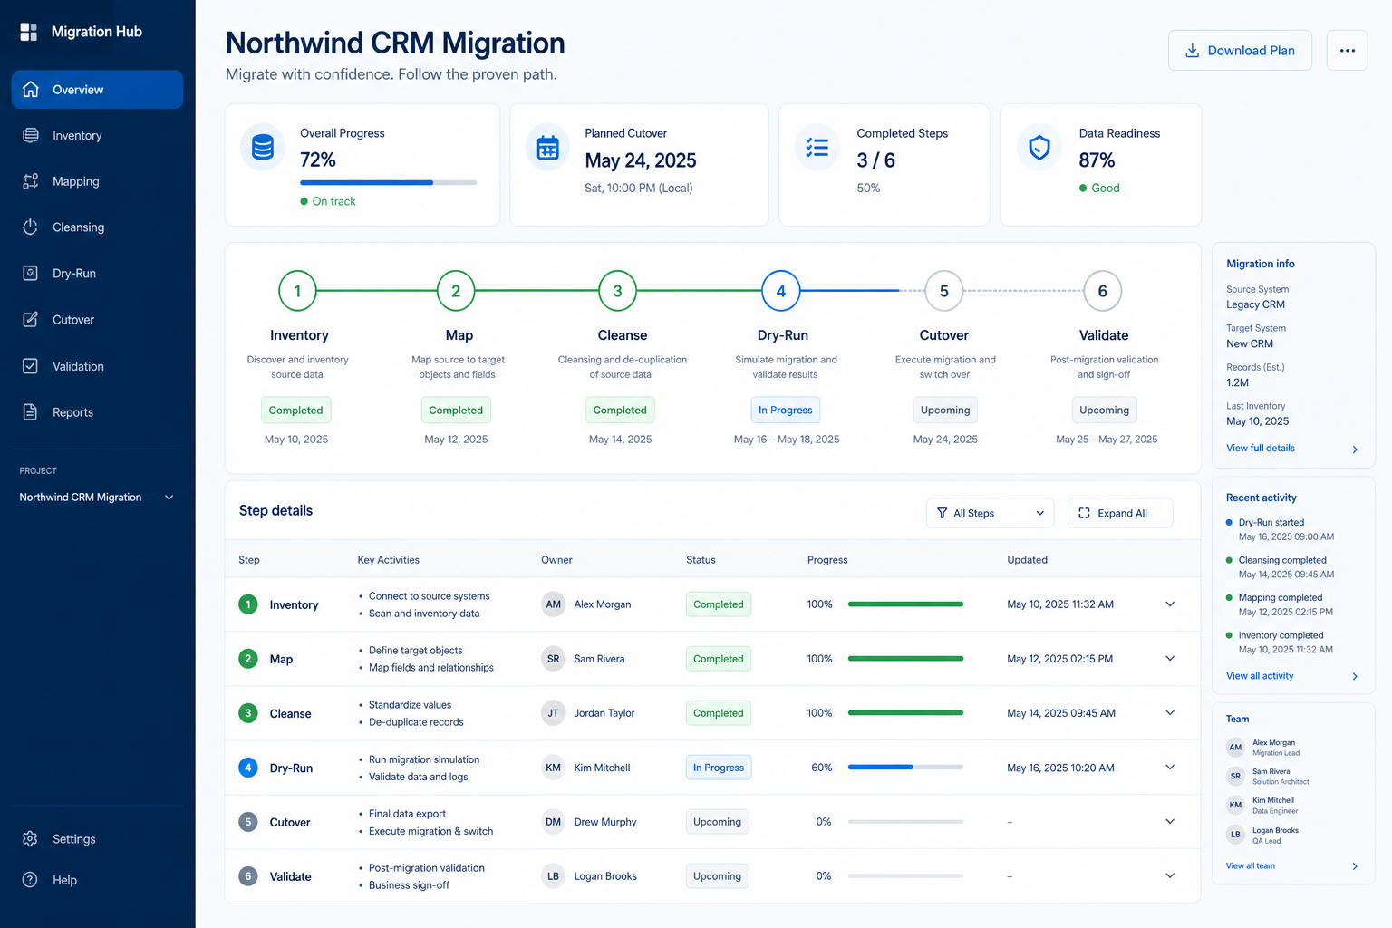Click the Upcoming status in Cutover row
The height and width of the screenshot is (928, 1392).
(x=717, y=822)
